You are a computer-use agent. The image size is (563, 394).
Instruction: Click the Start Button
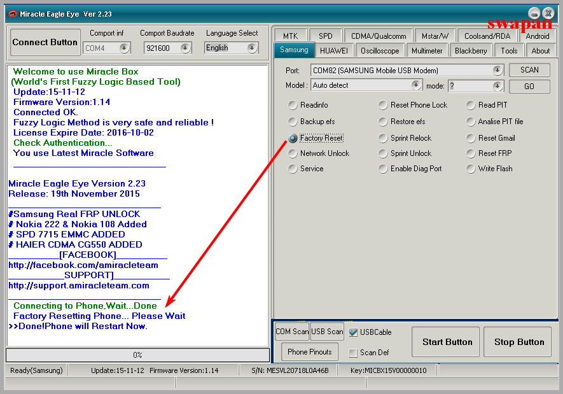pos(445,342)
